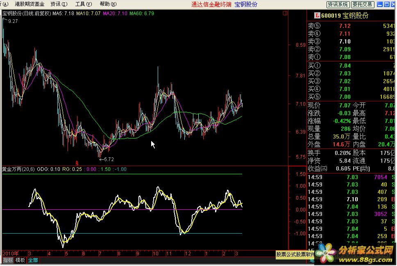397x266 pixels.
Task: Click the 9.27 high price annotation
Action: click(13, 21)
